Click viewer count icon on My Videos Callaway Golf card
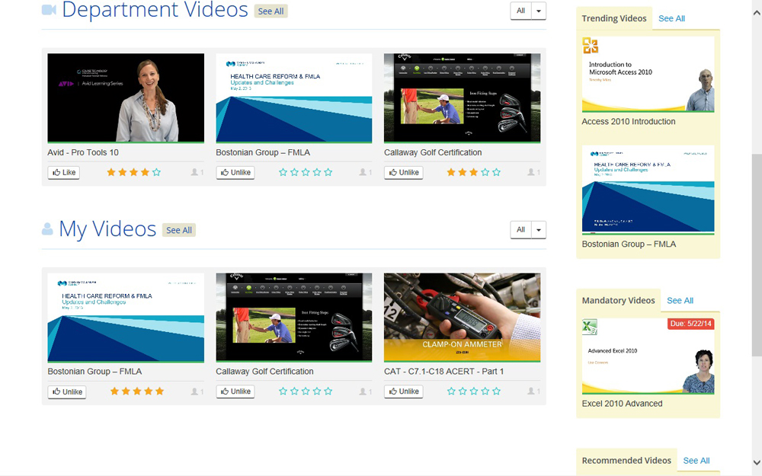762x476 pixels. [363, 391]
